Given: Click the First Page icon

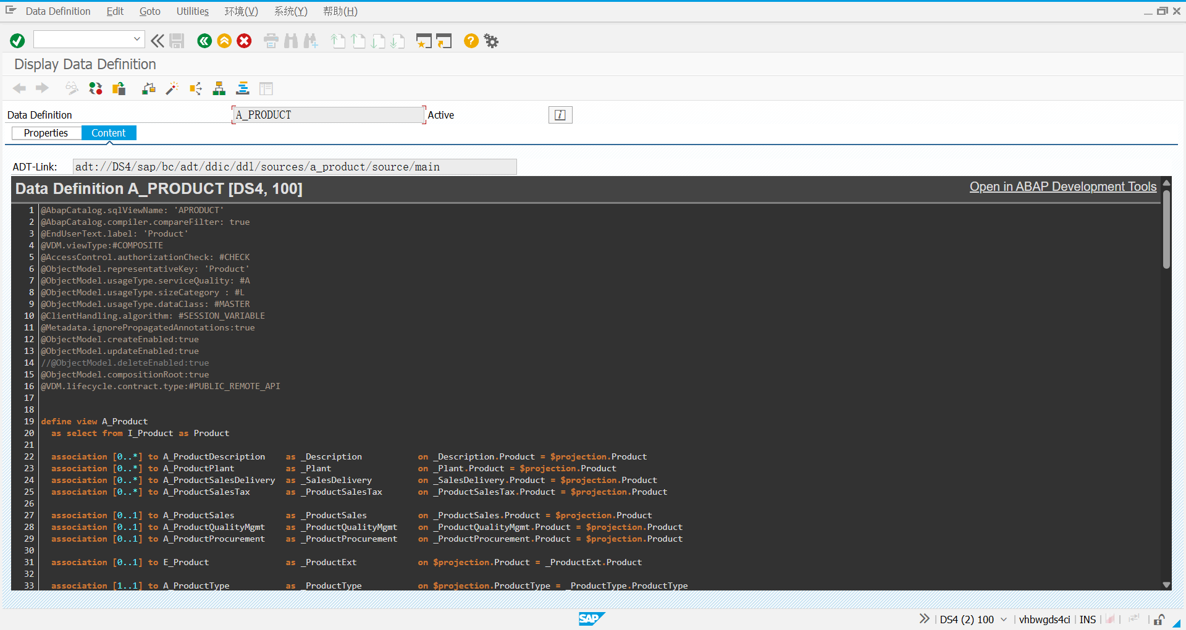Looking at the screenshot, I should pos(338,41).
